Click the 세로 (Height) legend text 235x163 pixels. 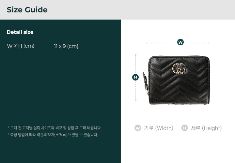click(x=206, y=128)
